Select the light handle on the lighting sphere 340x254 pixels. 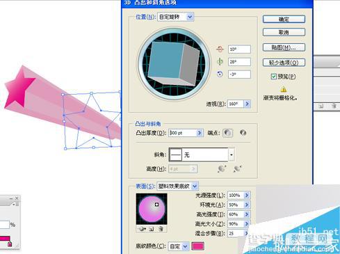click(x=156, y=205)
